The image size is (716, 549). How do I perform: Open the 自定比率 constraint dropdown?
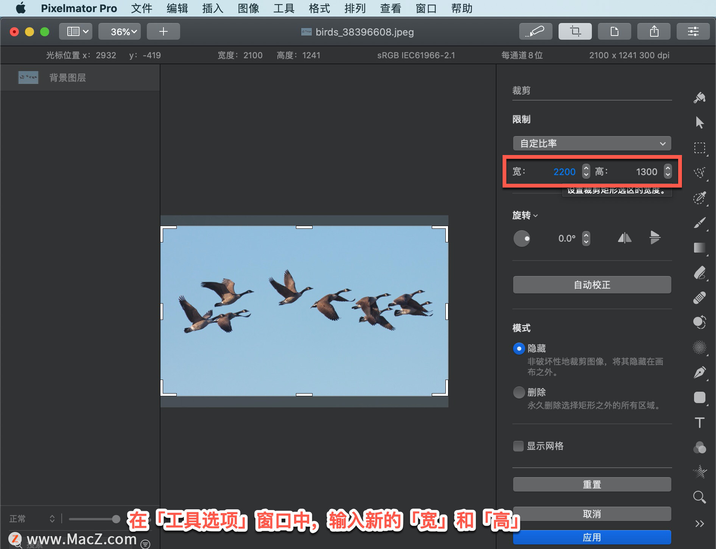592,143
